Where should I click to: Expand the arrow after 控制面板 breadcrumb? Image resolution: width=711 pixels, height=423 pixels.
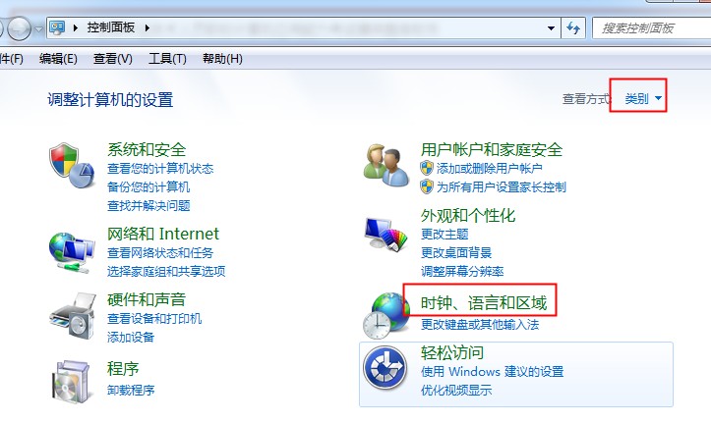click(148, 28)
